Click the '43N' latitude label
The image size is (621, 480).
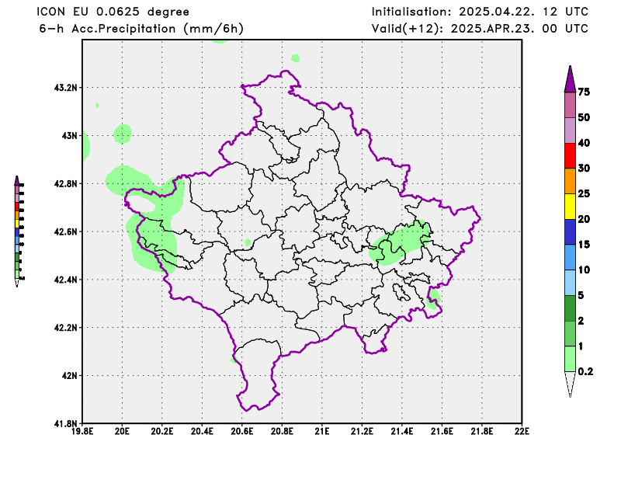click(70, 136)
